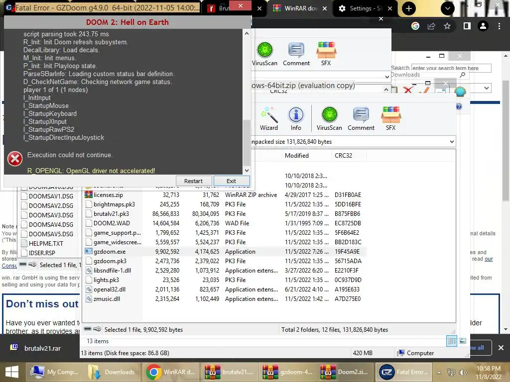
Task: Toggle the browser side panel icon
Action: click(x=467, y=26)
